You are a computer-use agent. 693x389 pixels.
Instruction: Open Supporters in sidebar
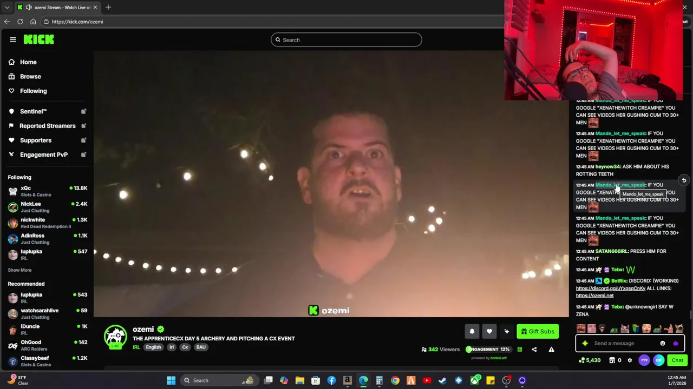pos(35,140)
